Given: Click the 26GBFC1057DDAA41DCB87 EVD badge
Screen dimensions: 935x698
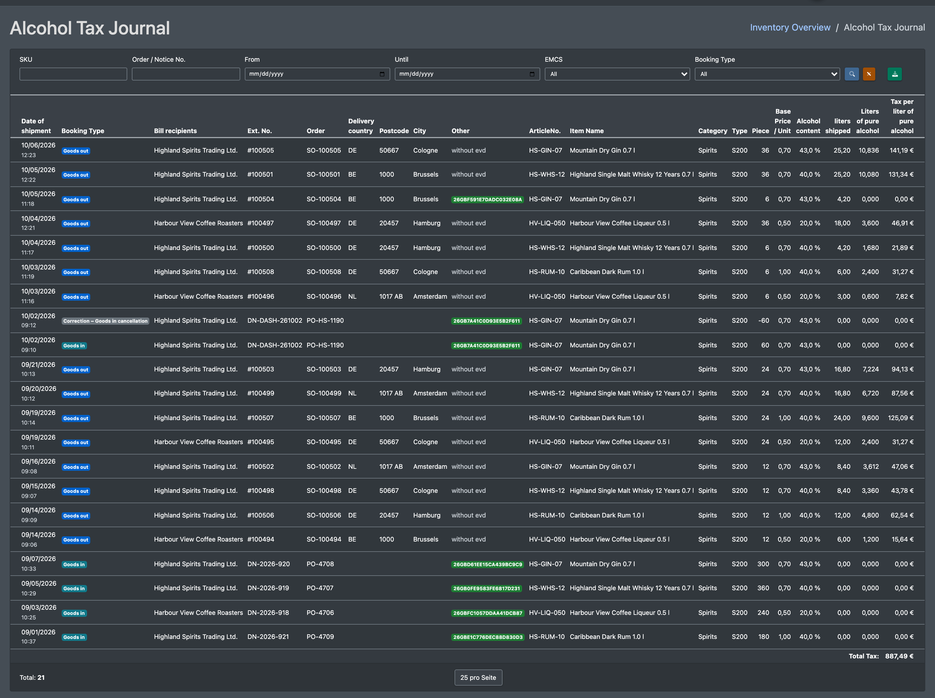Looking at the screenshot, I should [488, 613].
